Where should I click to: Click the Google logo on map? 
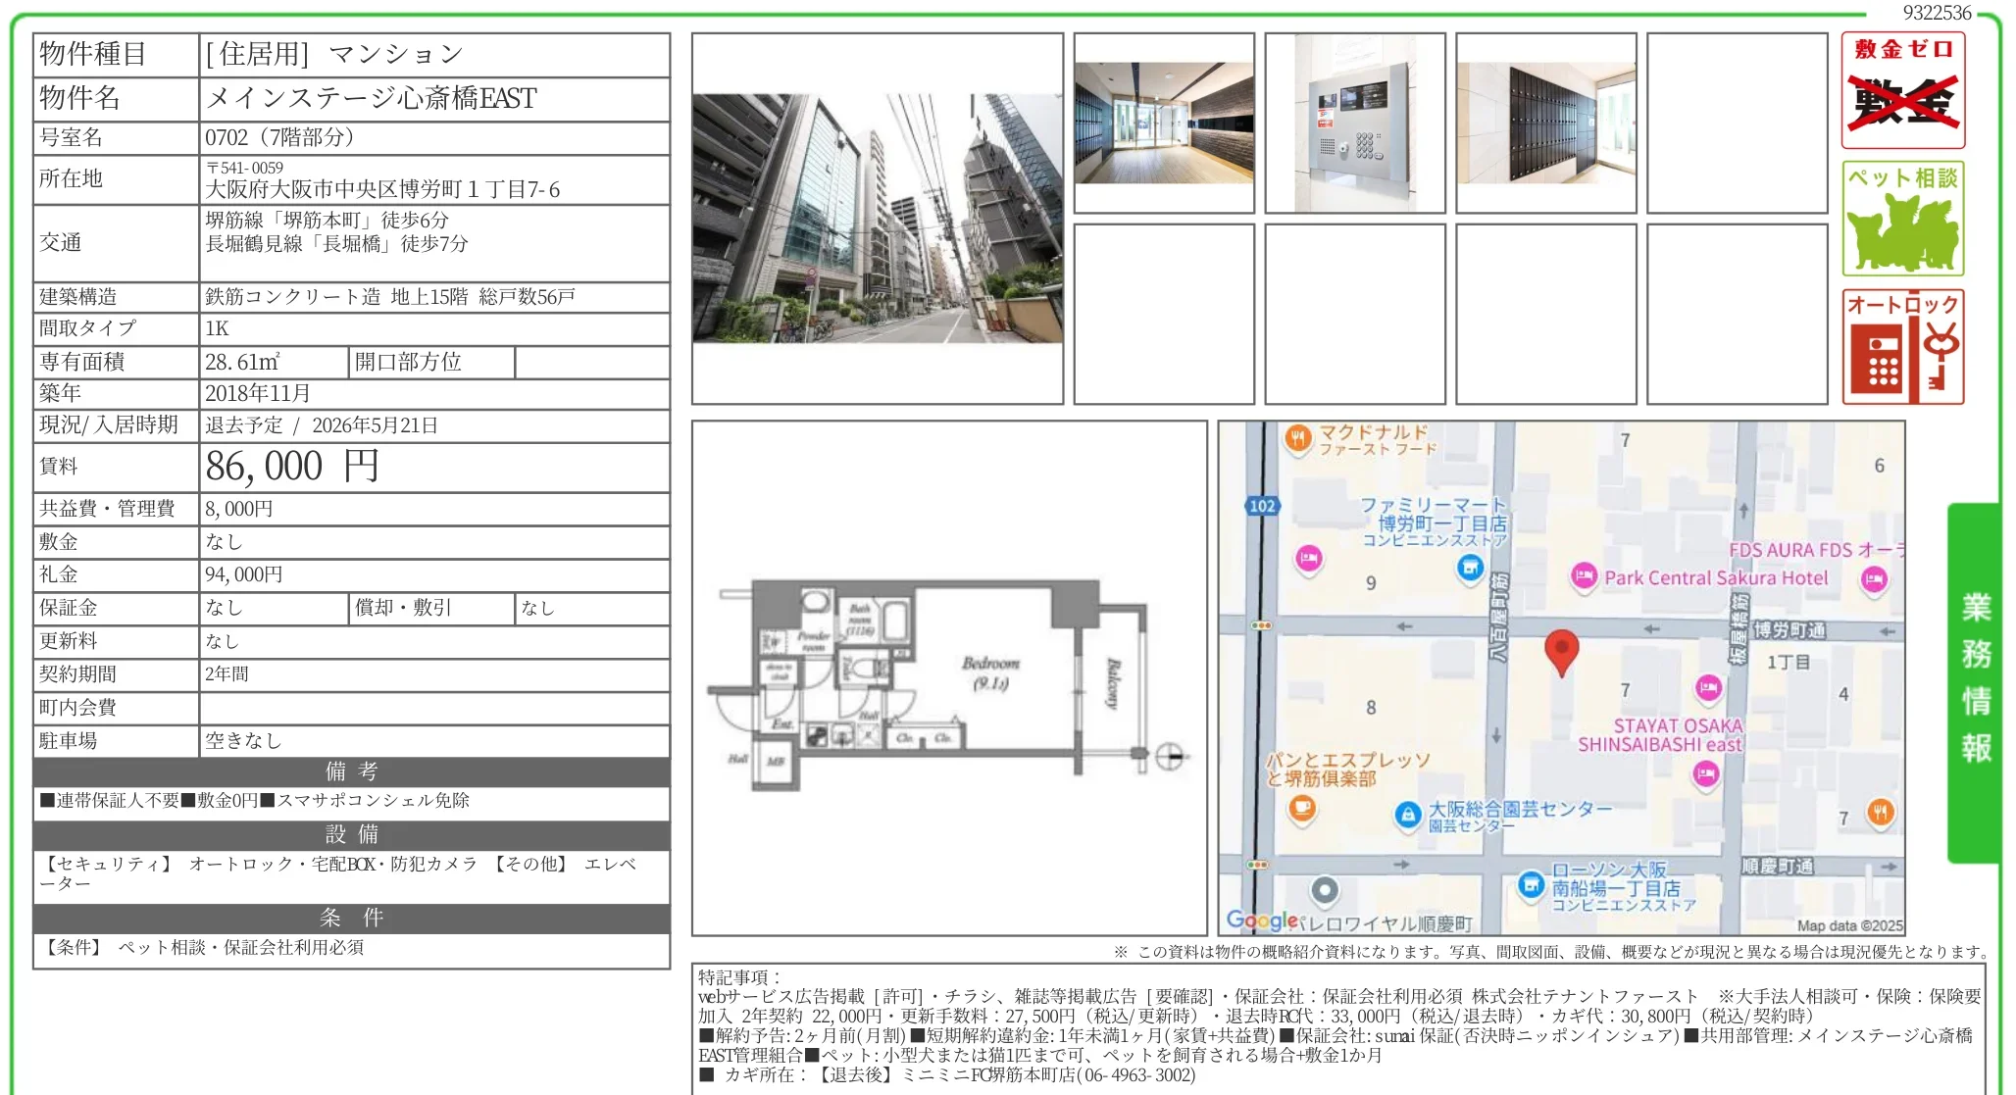click(1261, 920)
